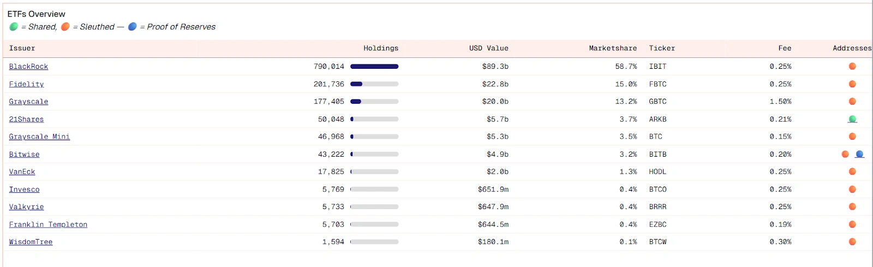The height and width of the screenshot is (267, 873).
Task: Click BlackRock's orange sleuthed address dot
Action: click(x=852, y=66)
